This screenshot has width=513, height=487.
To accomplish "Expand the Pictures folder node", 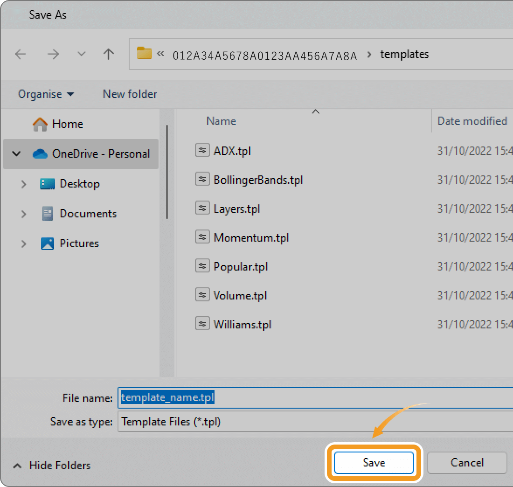I will pyautogui.click(x=24, y=244).
